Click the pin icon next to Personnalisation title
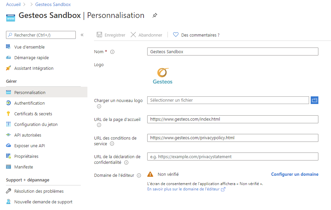Image resolution: width=331 pixels, height=210 pixels. [x=155, y=16]
